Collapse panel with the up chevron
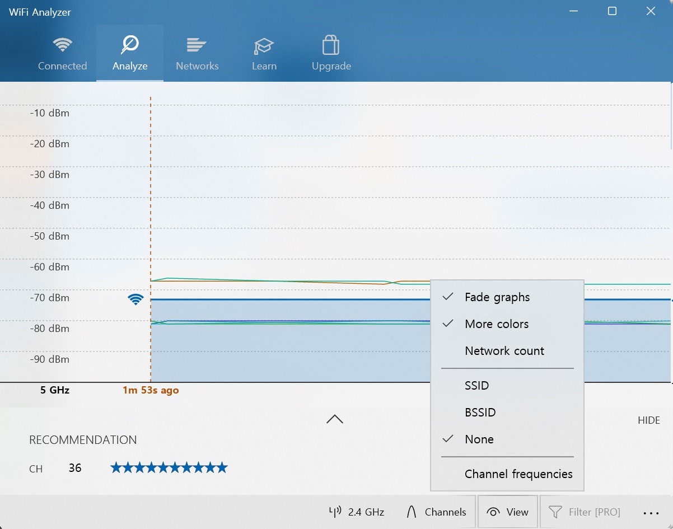Viewport: 673px width, 529px height. coord(335,419)
